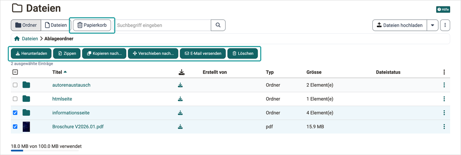The image size is (461, 155).
Task: Download the informationsseite folder
Action: point(180,113)
